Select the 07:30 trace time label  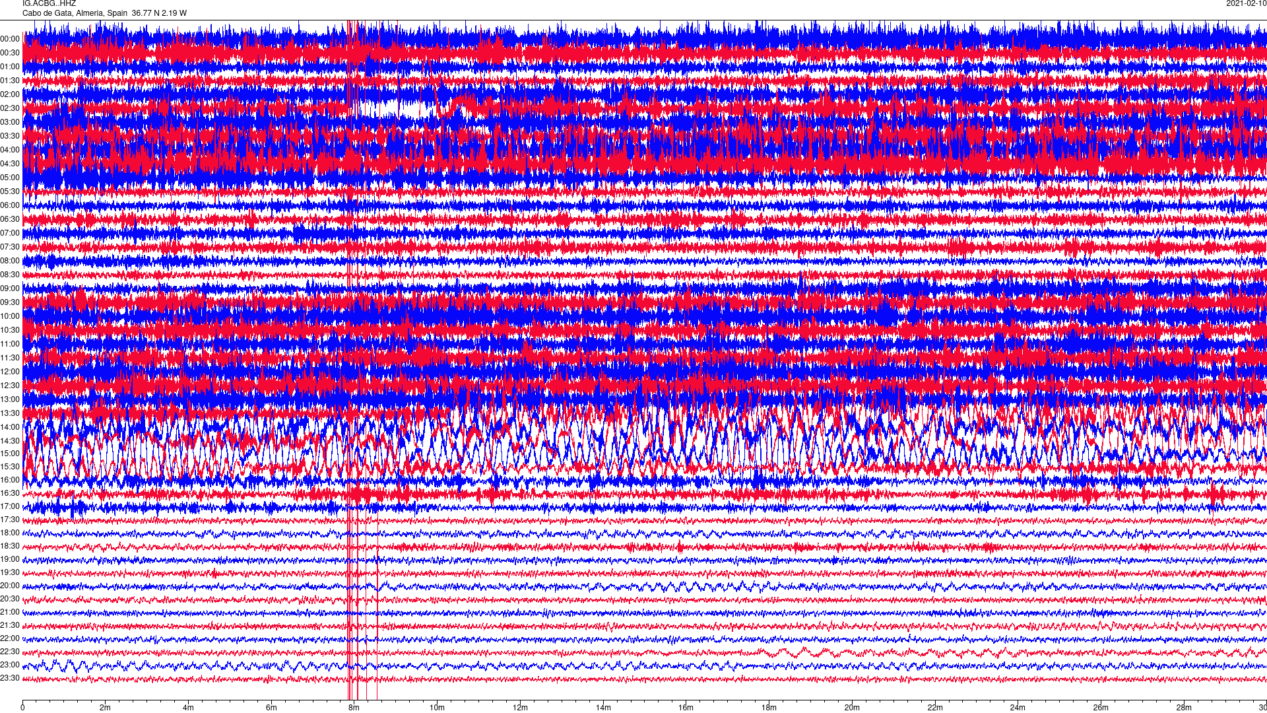click(x=10, y=247)
